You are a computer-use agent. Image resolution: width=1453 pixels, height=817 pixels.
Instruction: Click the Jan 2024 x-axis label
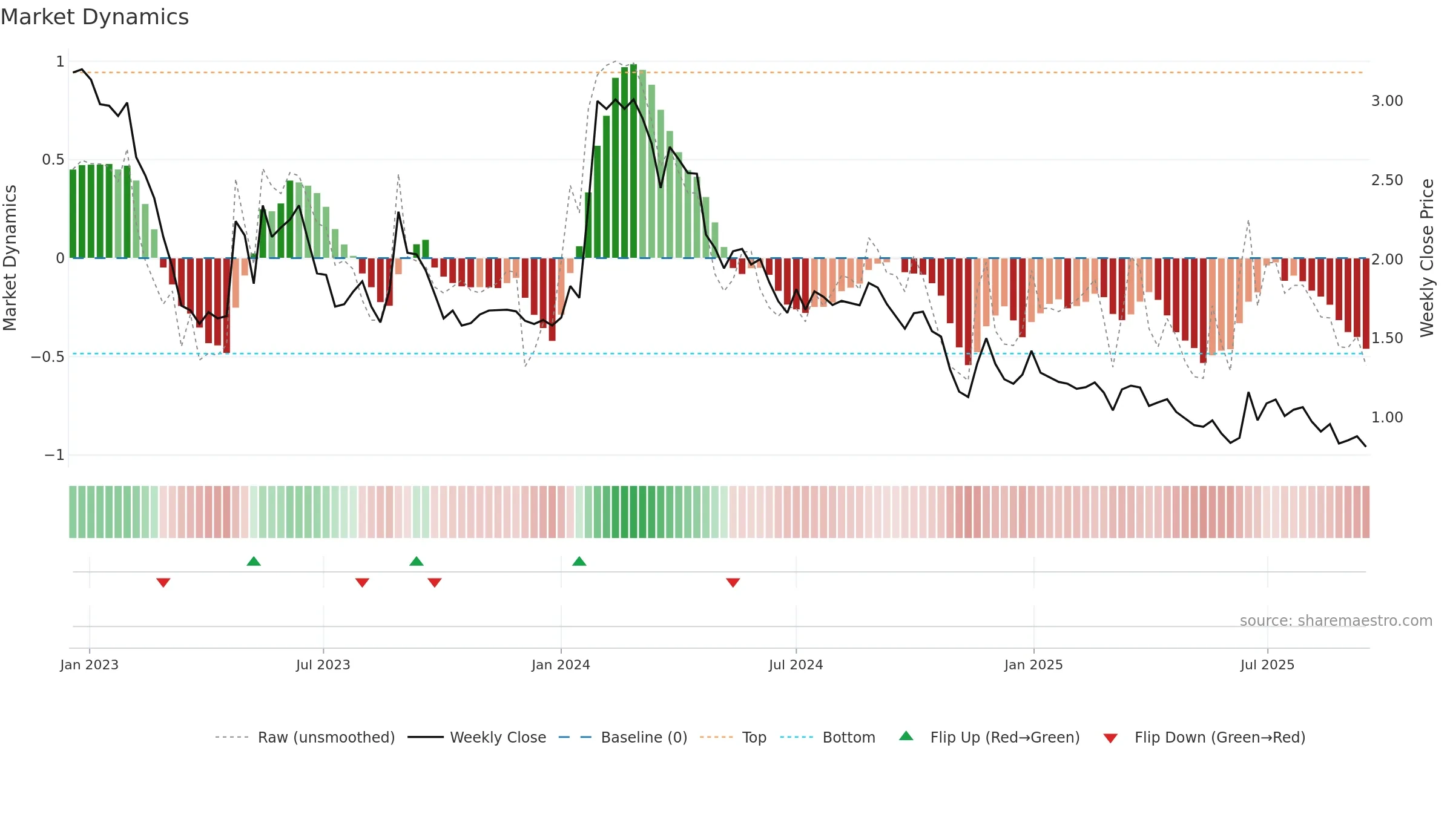[561, 664]
